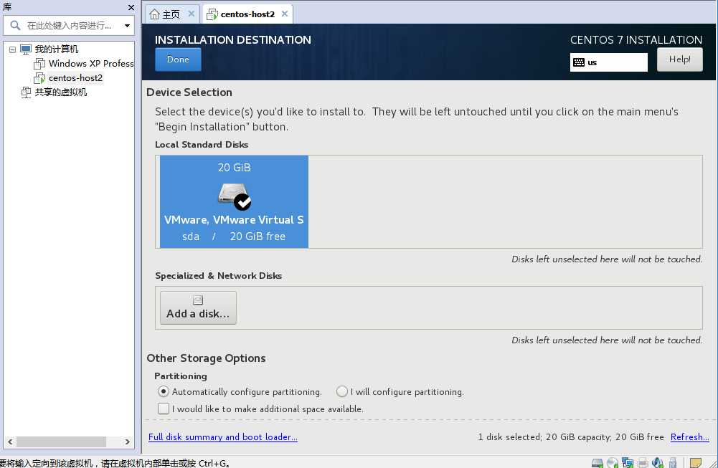
Task: Click the printer status bar icon
Action: (643, 463)
